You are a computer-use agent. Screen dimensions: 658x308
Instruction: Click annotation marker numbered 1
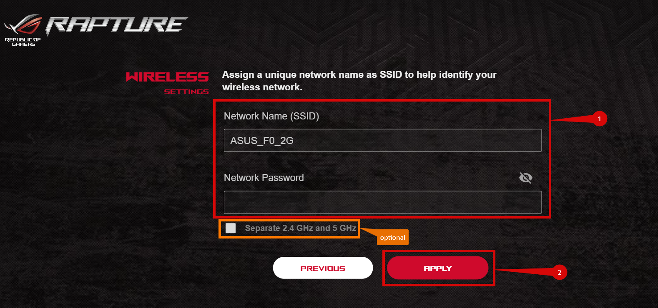(600, 119)
